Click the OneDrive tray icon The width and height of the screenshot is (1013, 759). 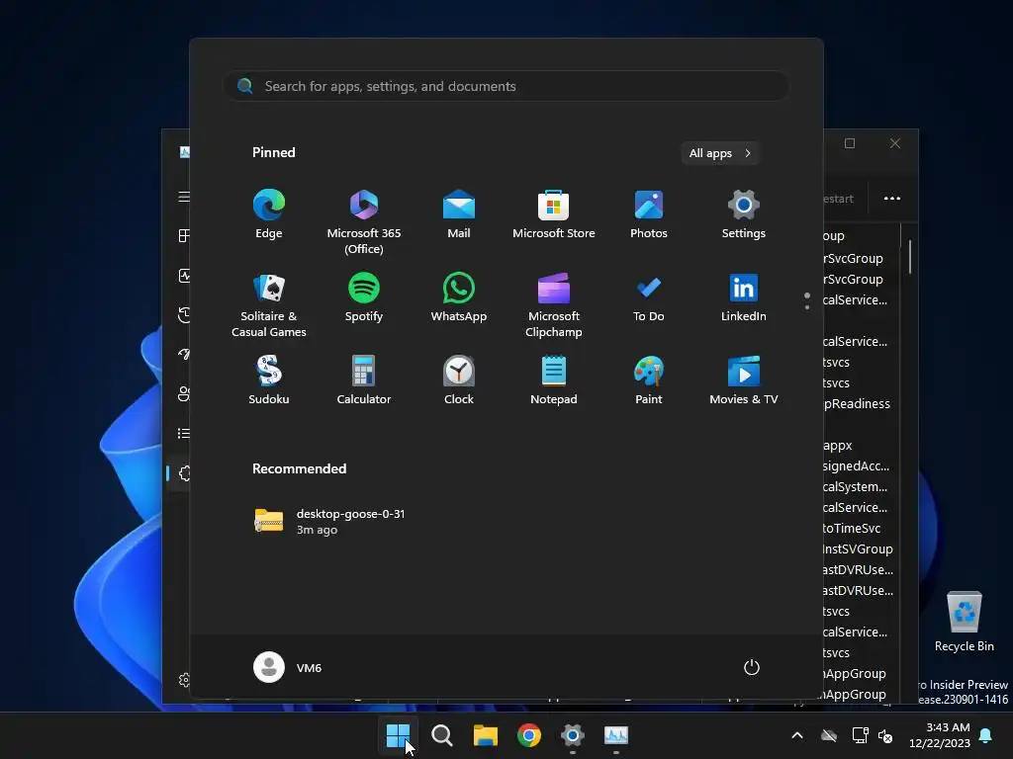[829, 735]
